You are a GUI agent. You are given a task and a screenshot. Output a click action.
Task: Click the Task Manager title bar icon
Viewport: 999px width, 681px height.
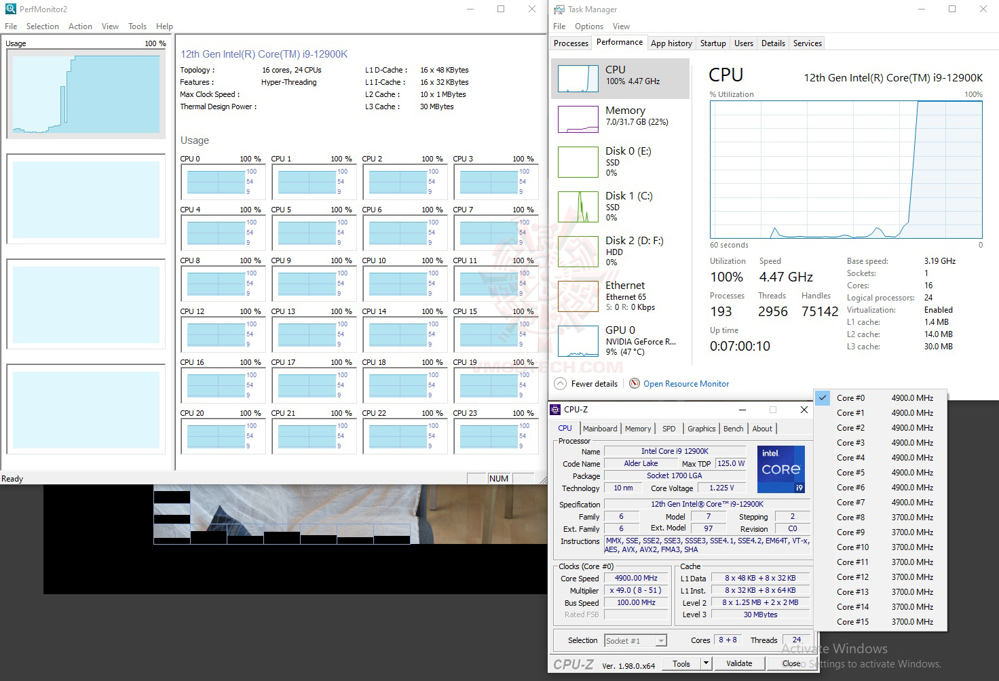tap(559, 9)
